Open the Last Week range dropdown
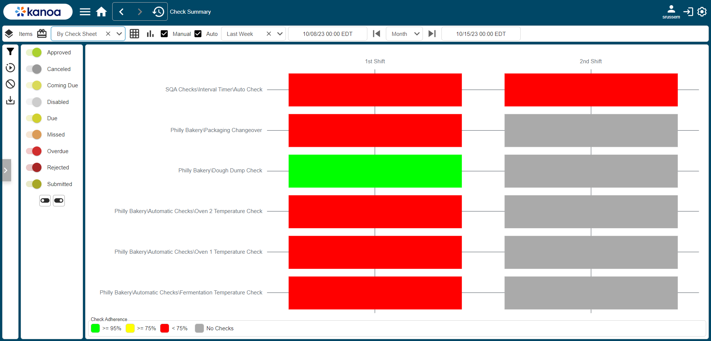 pos(280,34)
